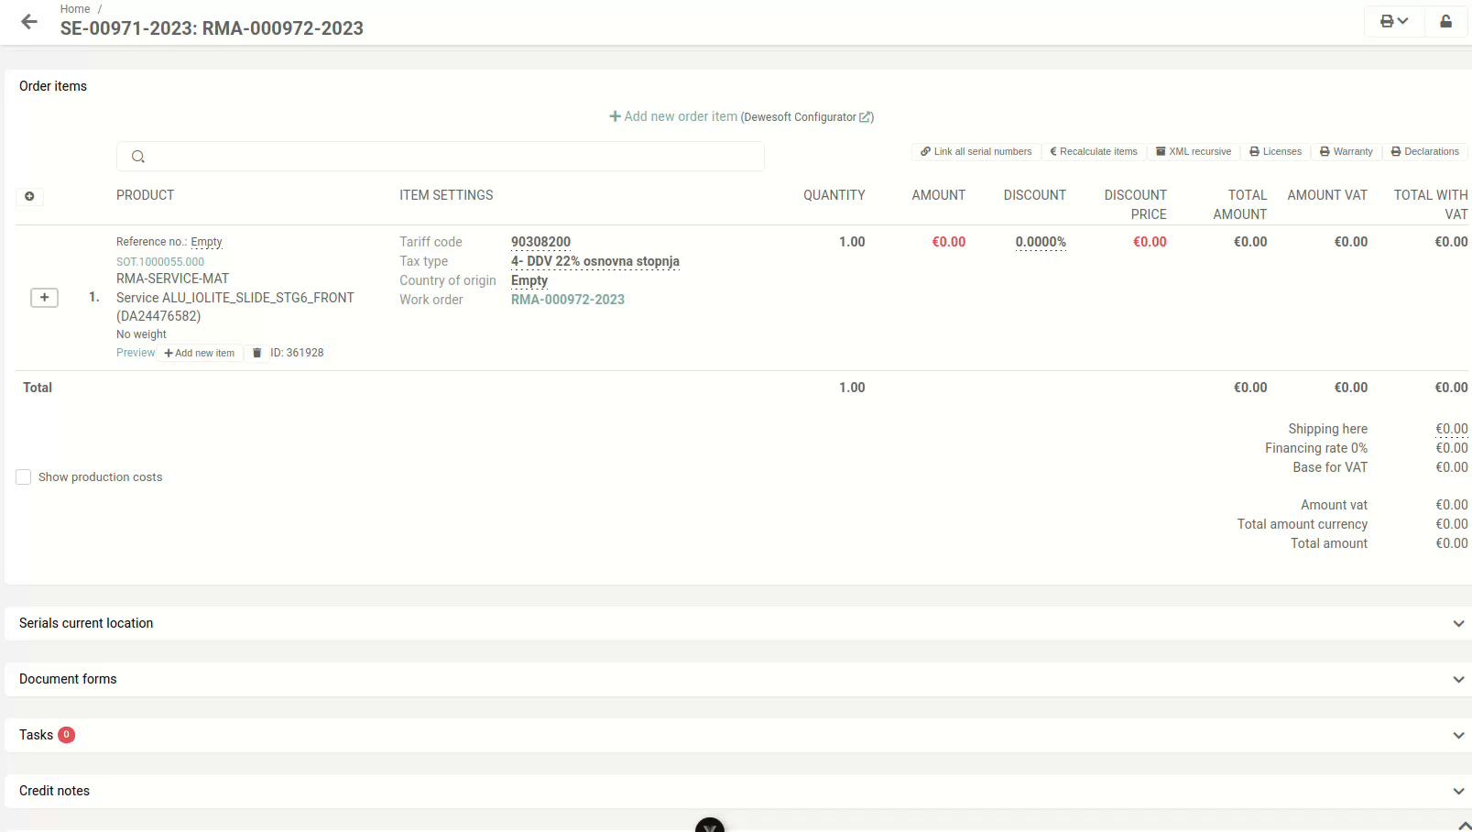Open the Home breadcrumb link

[75, 9]
